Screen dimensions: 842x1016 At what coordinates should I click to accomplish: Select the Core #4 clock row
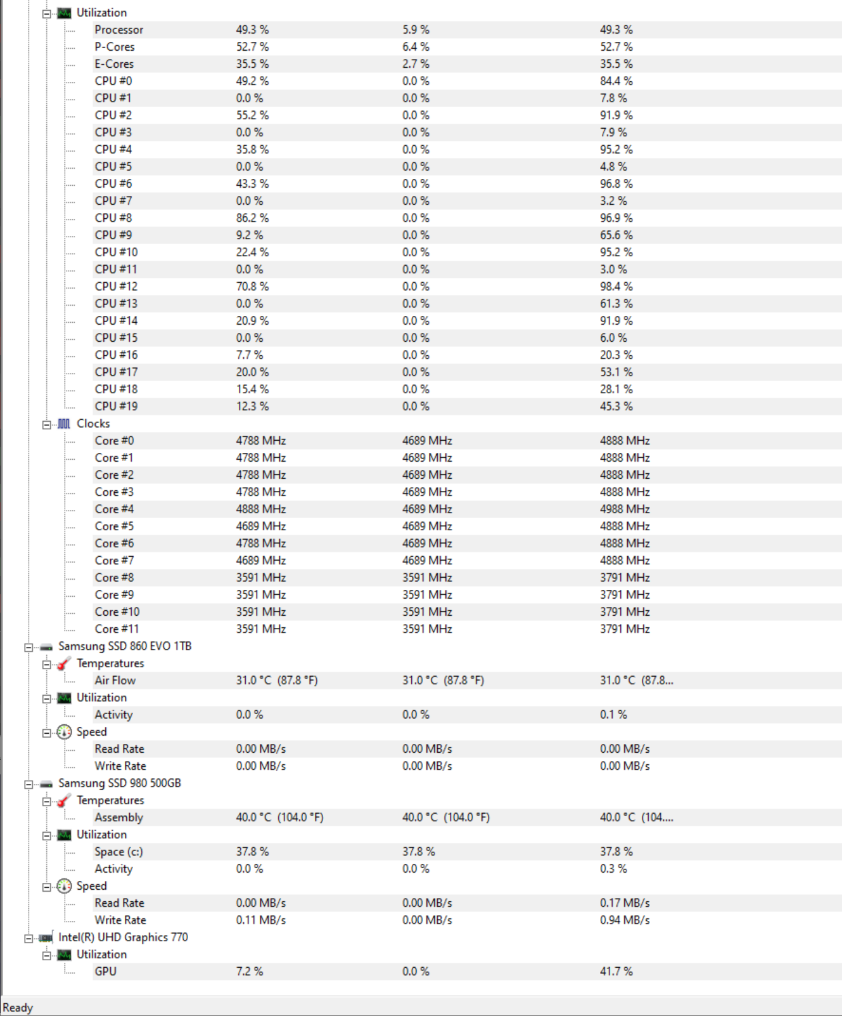click(467, 509)
